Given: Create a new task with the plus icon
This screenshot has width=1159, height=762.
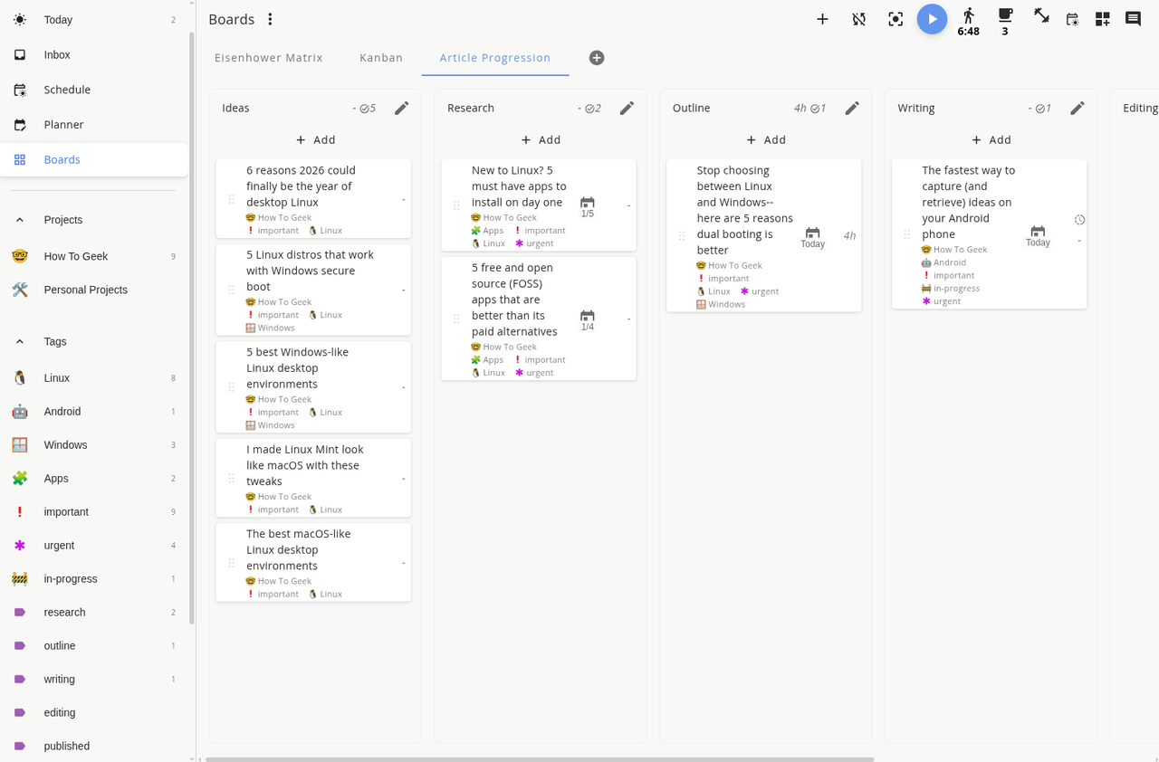Looking at the screenshot, I should (x=822, y=18).
